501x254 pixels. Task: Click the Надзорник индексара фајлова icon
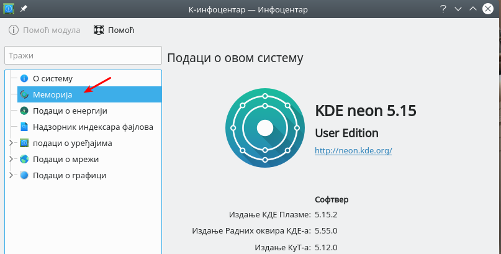point(24,127)
